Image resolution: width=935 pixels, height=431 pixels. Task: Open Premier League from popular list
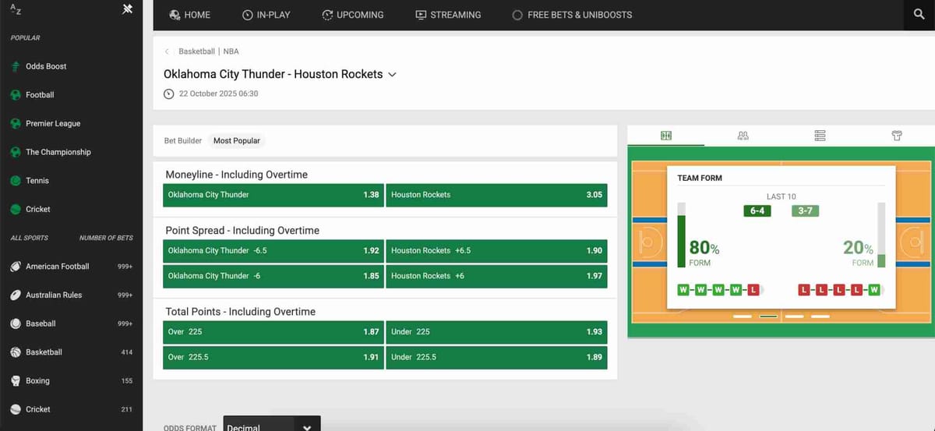click(x=53, y=123)
